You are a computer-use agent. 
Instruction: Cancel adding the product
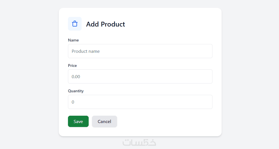click(104, 121)
